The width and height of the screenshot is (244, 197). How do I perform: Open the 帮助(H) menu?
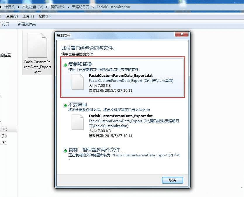point(44,16)
